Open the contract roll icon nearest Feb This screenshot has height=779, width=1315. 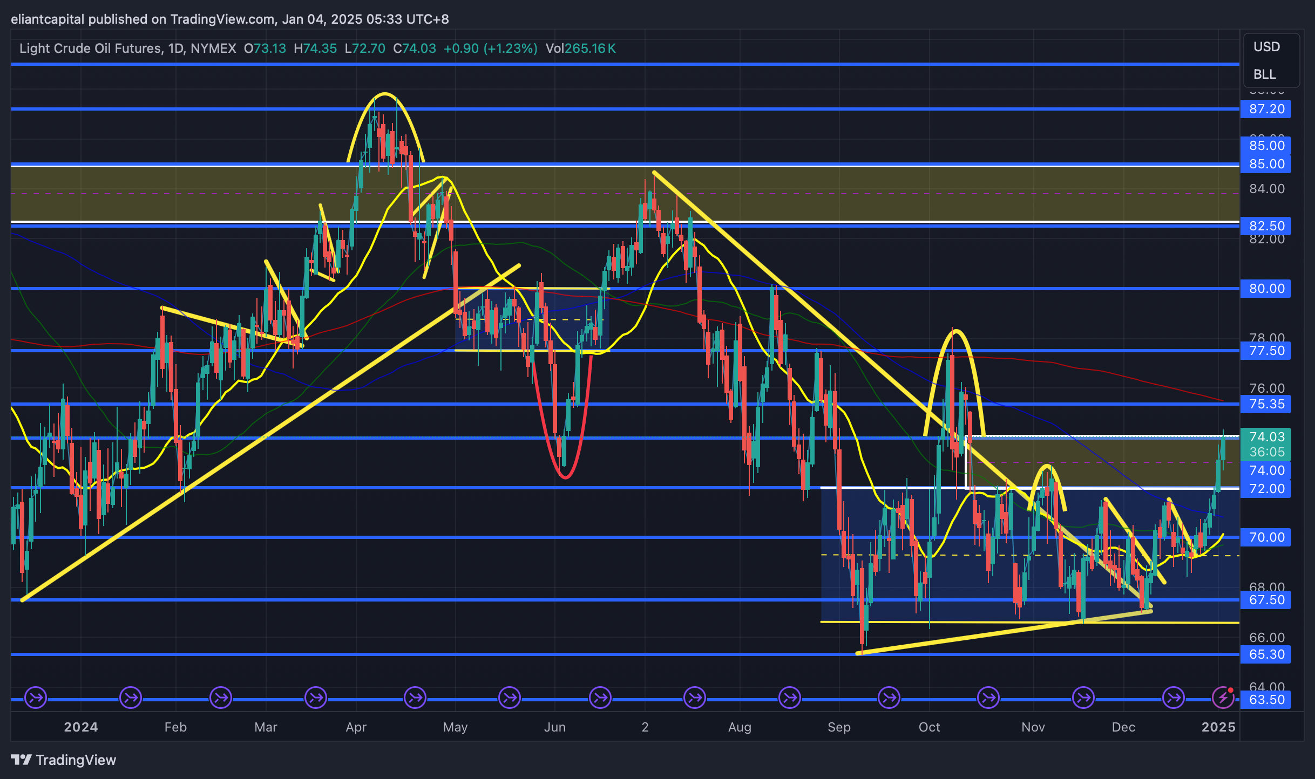tap(131, 698)
